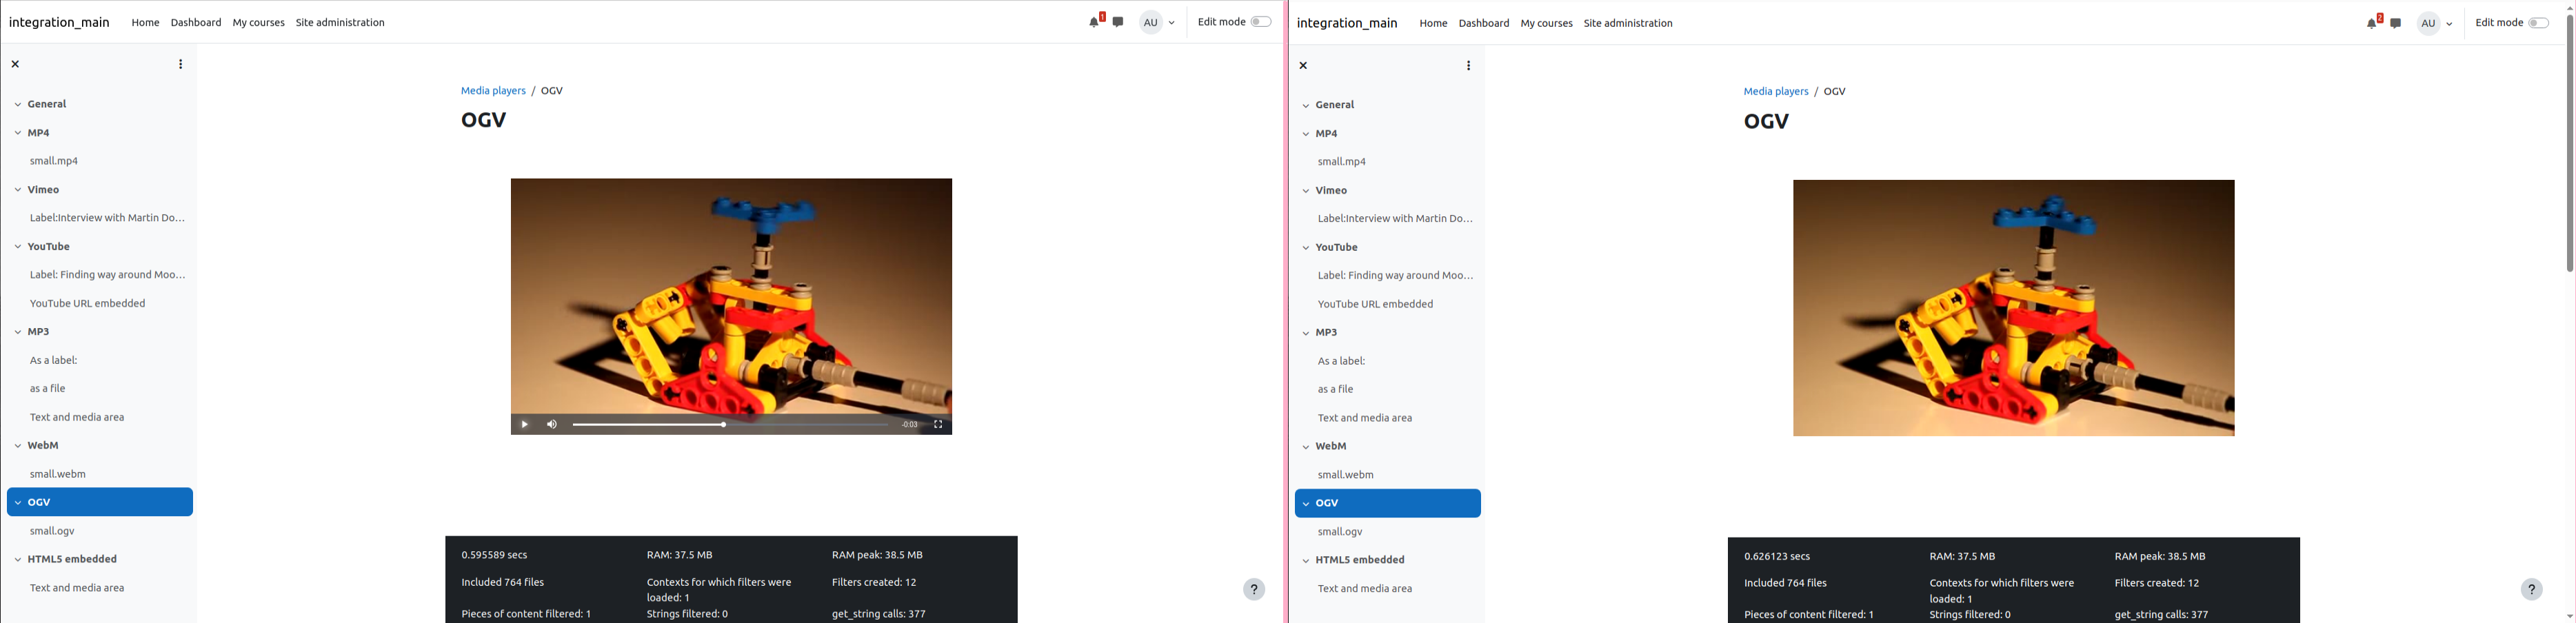Open 'Label: Finding way around Moo...' right window
2576x623 pixels.
(x=1395, y=275)
